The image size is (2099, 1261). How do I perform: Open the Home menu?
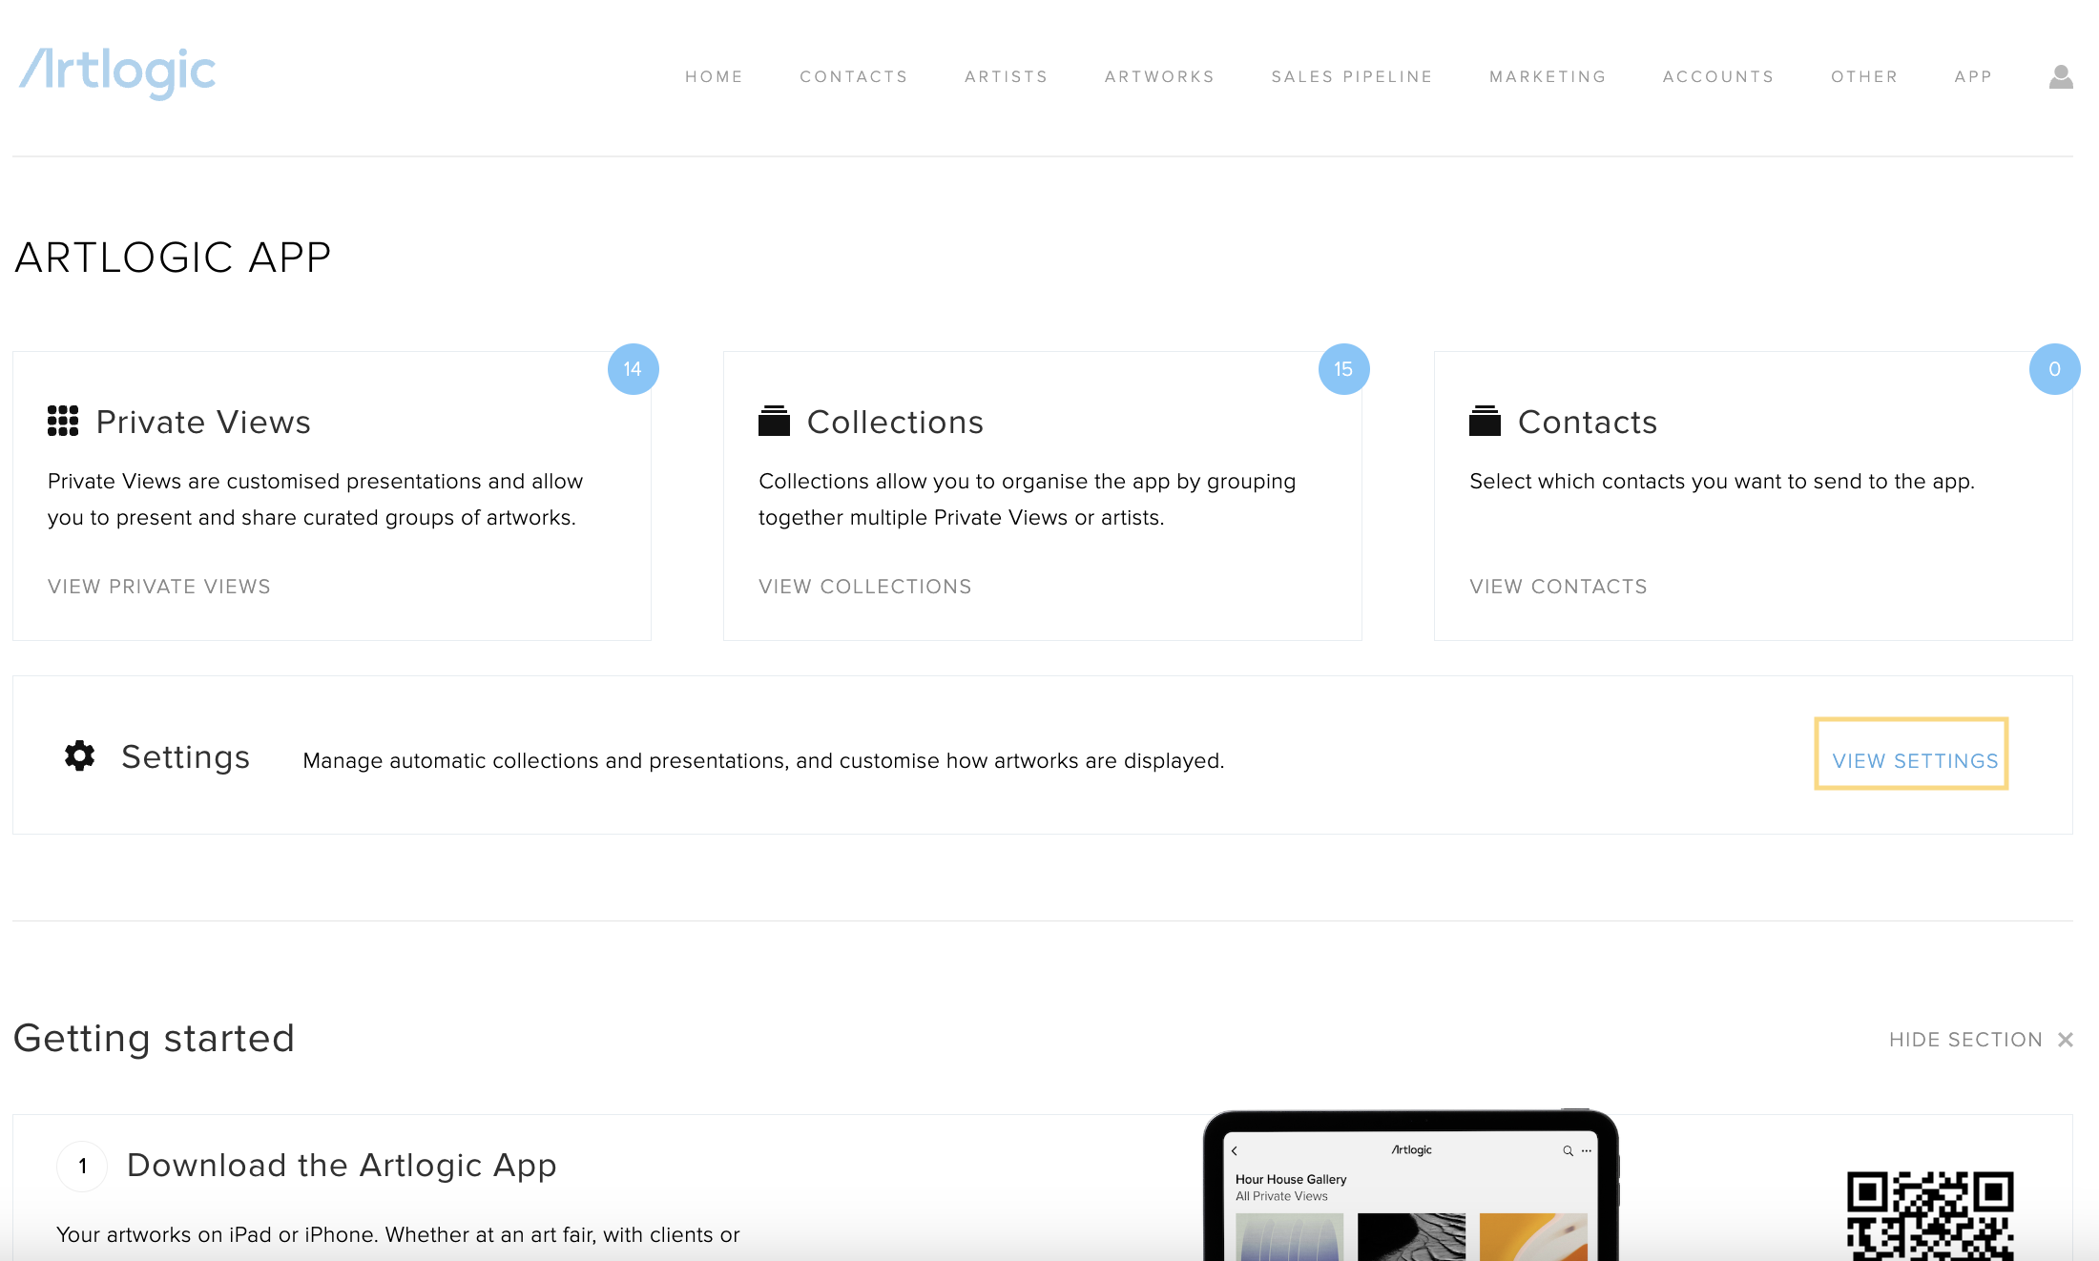pos(714,76)
